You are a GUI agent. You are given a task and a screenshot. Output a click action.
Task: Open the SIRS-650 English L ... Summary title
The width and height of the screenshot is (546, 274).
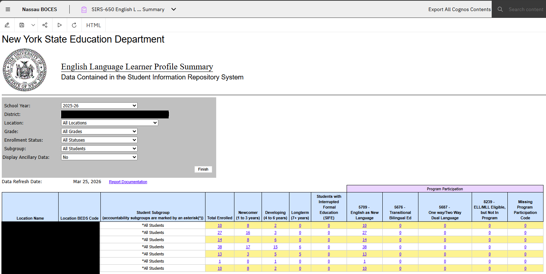point(128,9)
